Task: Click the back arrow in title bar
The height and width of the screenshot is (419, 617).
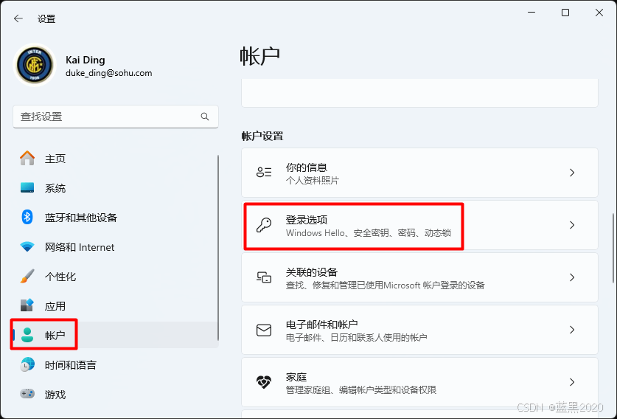Action: point(18,18)
